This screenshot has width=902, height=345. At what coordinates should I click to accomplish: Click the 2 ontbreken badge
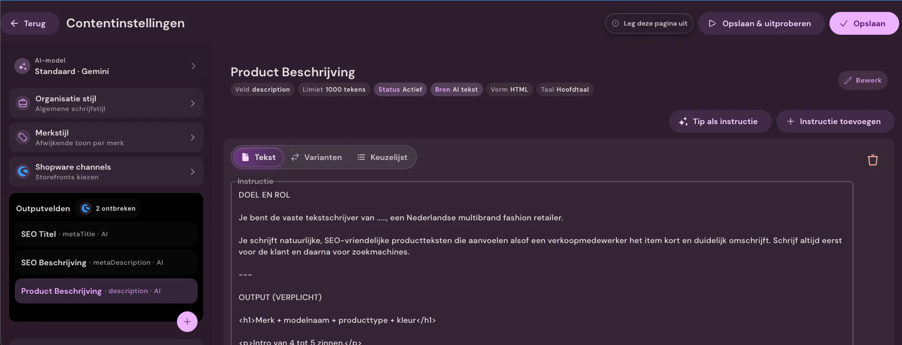(108, 208)
